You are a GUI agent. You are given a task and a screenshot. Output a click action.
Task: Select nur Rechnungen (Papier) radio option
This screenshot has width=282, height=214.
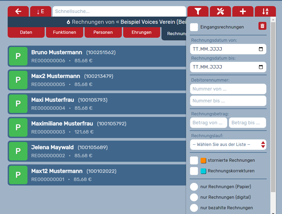point(194,187)
